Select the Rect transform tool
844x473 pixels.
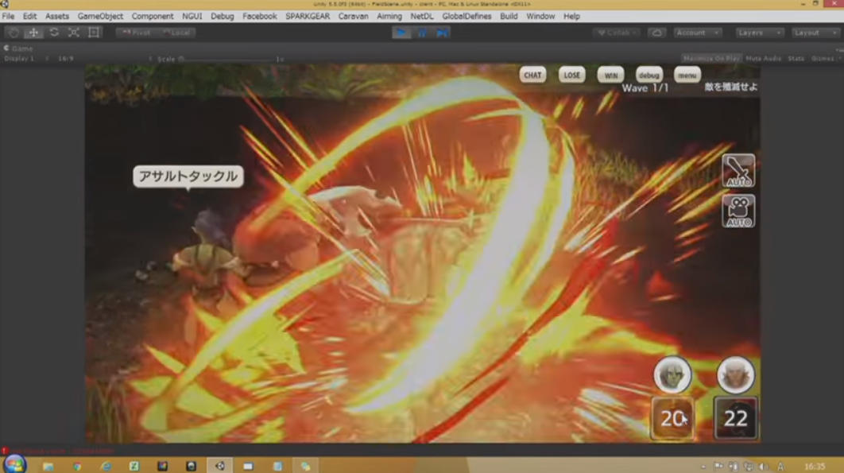coord(94,33)
